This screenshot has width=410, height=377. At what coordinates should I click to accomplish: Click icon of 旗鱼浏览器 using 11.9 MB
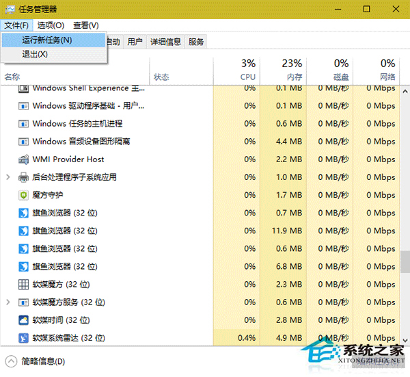23,231
